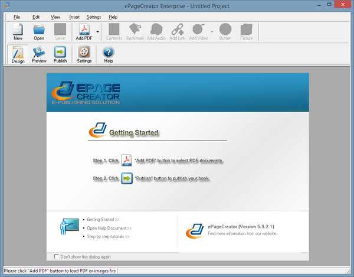Follow the "Step by step tutorials >>" link
The image size is (354, 277).
tap(107, 236)
